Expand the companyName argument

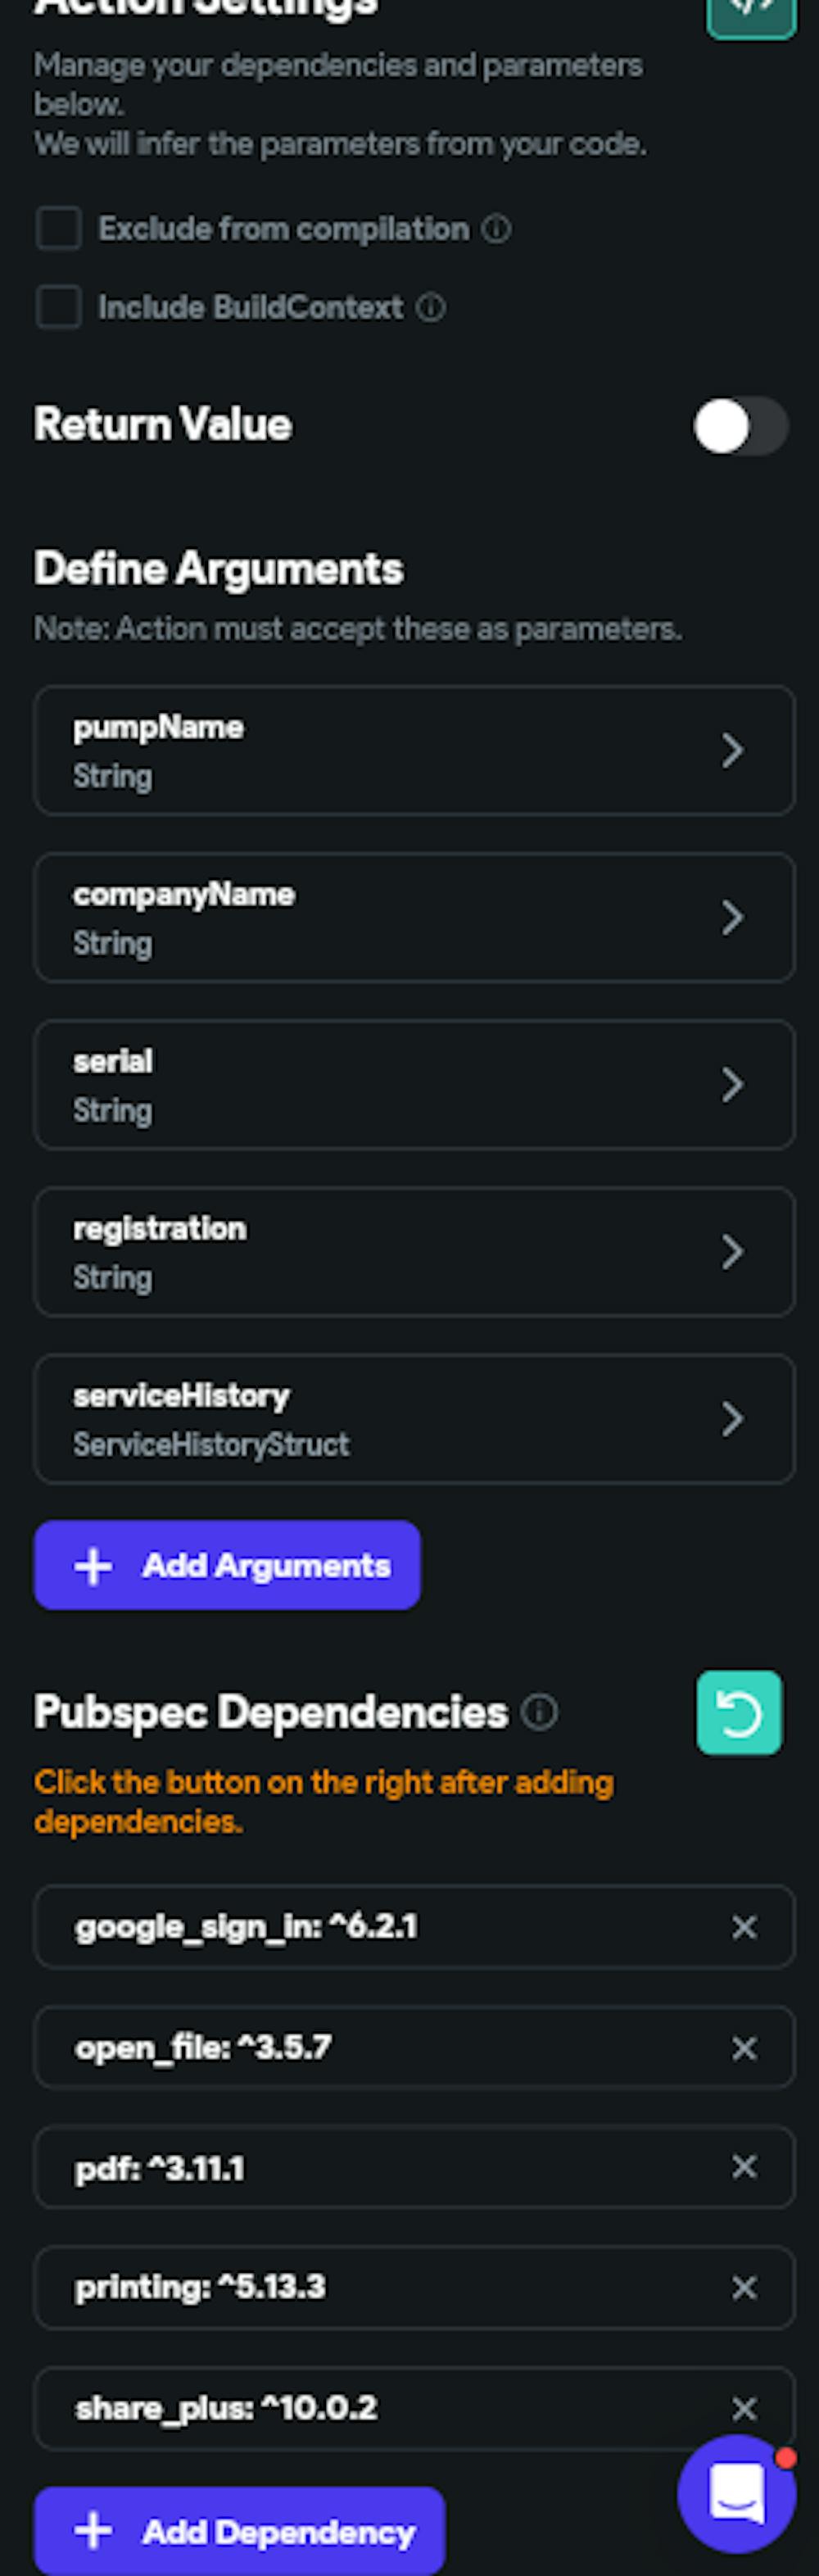click(x=732, y=918)
